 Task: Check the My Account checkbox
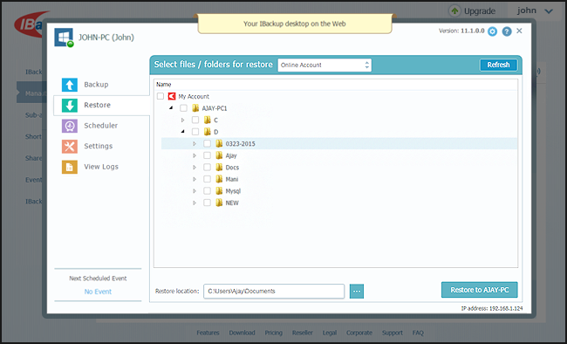point(161,96)
